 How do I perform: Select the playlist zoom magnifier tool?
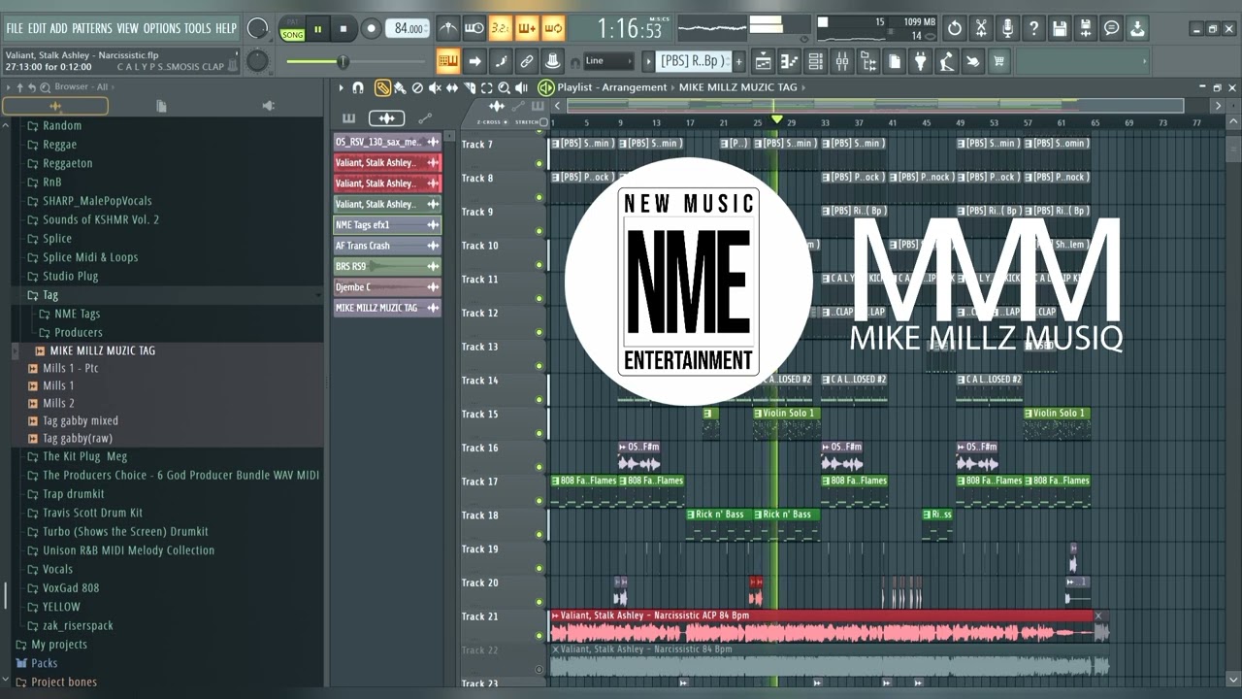tap(504, 87)
